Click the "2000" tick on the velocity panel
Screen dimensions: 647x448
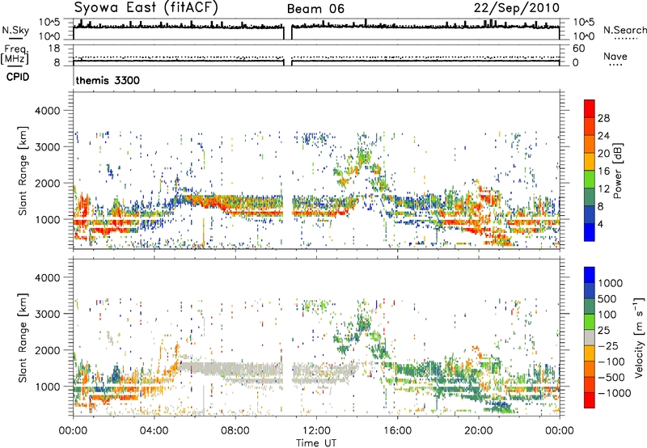tap(47, 350)
